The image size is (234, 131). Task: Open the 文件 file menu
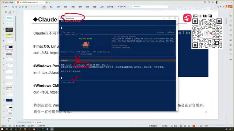point(6,7)
